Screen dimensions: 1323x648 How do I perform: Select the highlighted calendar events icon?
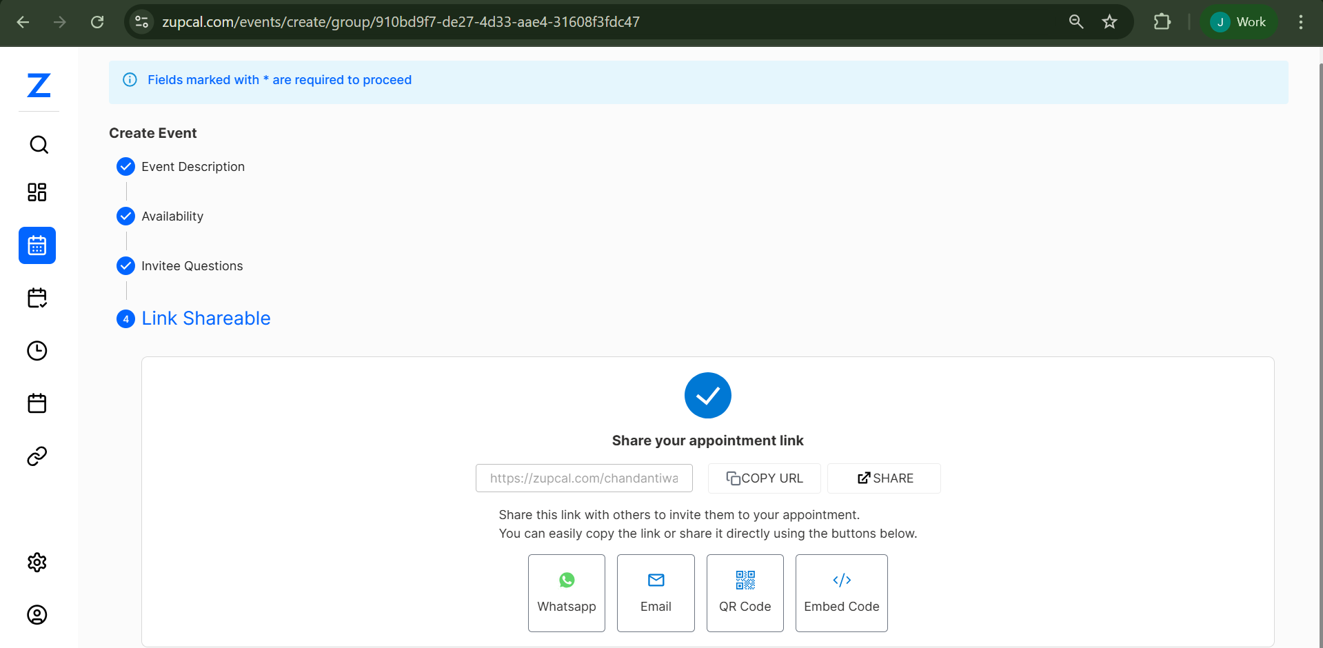(37, 245)
